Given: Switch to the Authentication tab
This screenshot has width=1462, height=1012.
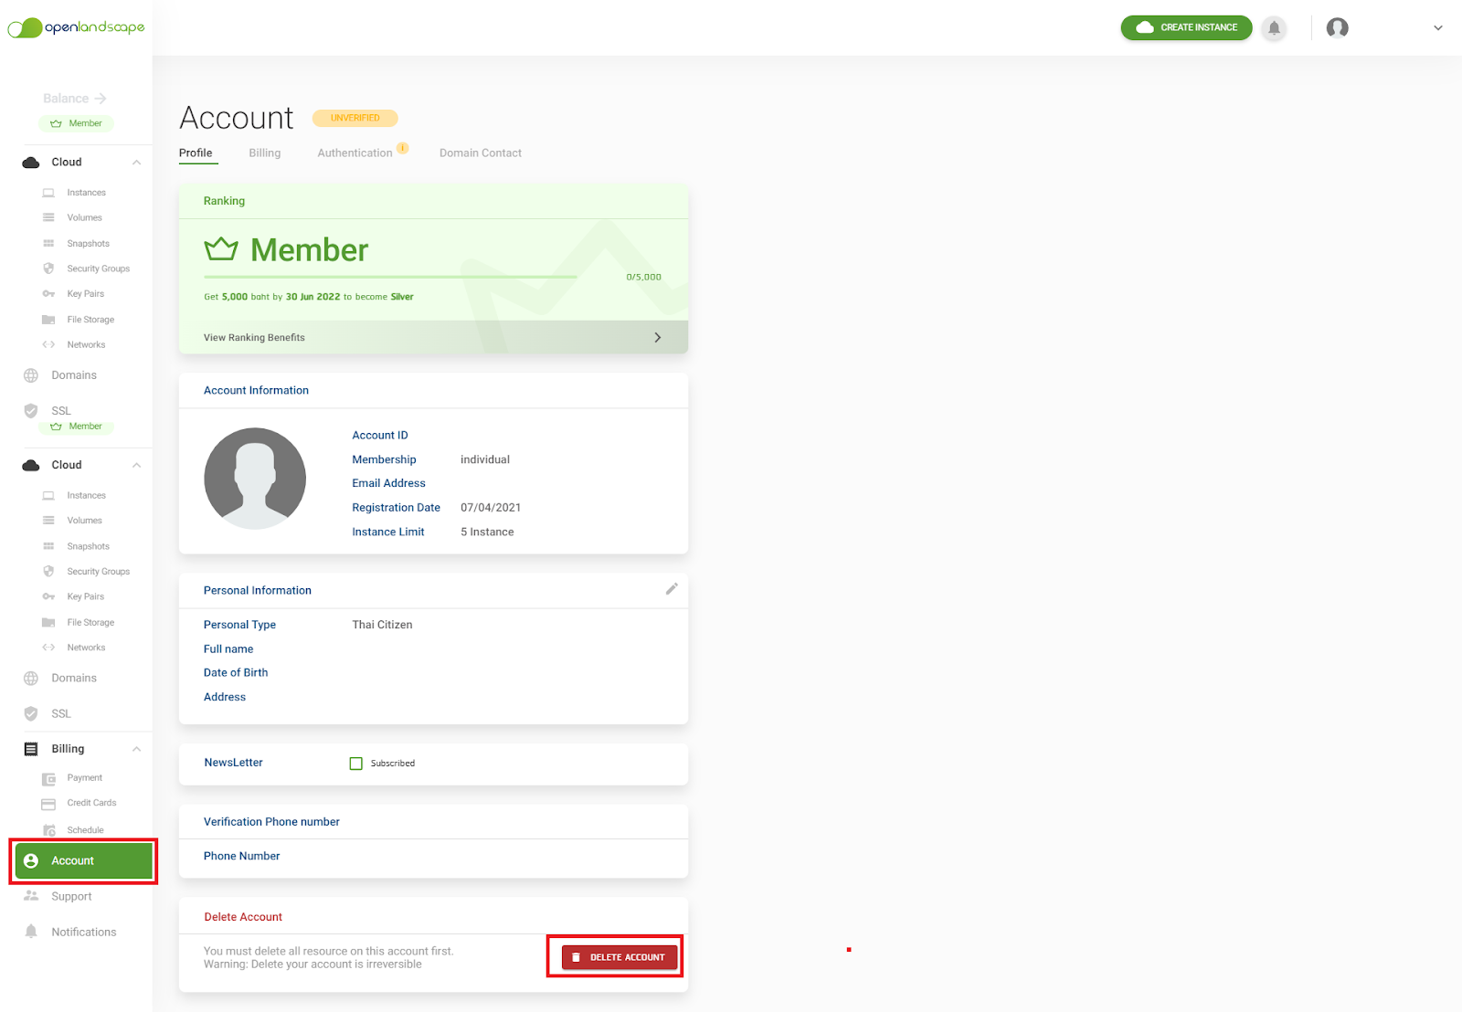Looking at the screenshot, I should point(355,153).
